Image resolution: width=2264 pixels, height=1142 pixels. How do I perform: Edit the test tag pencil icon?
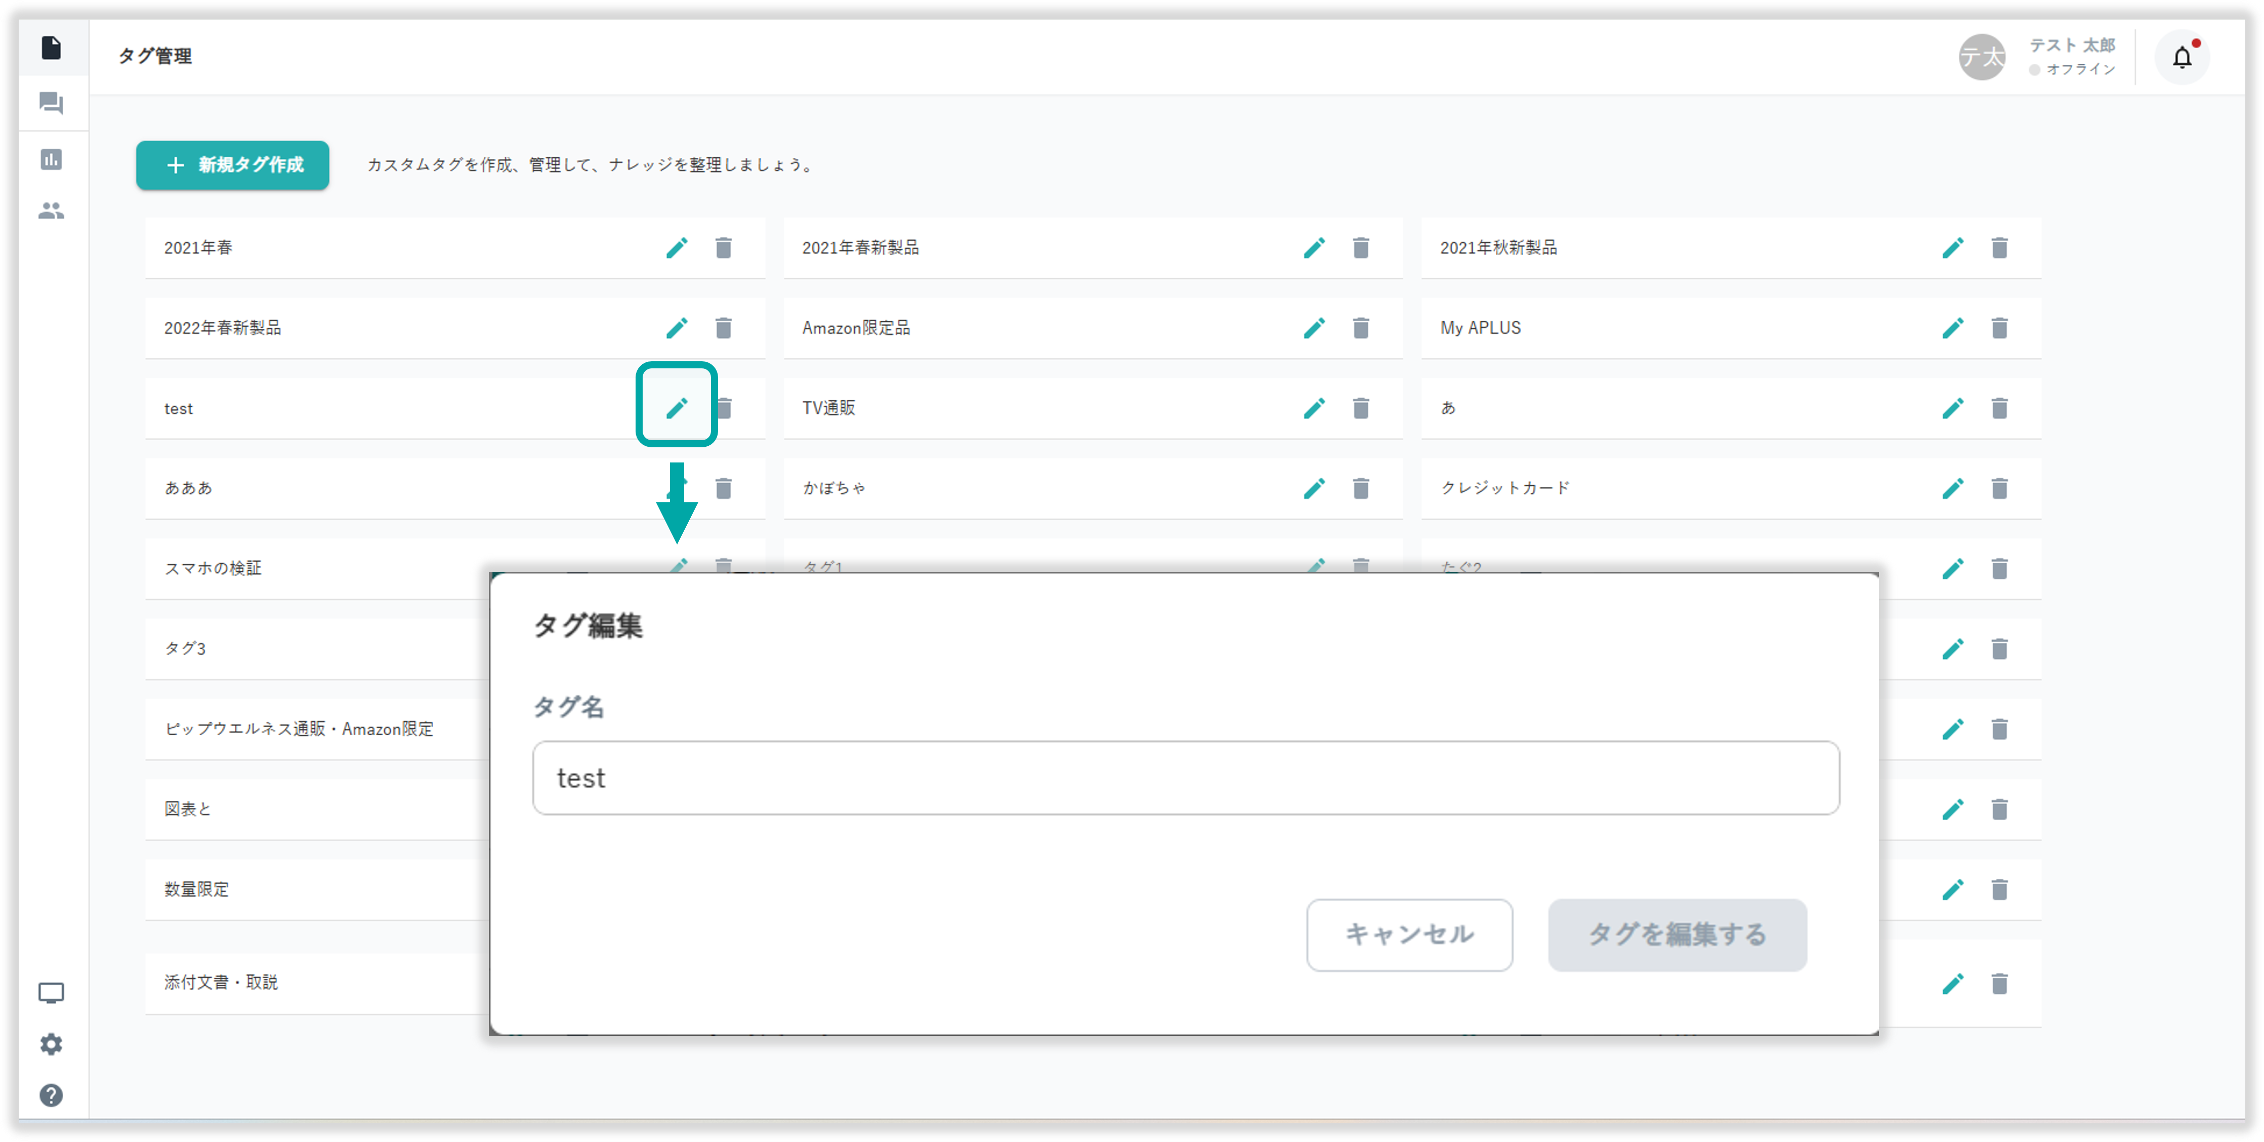coord(676,408)
